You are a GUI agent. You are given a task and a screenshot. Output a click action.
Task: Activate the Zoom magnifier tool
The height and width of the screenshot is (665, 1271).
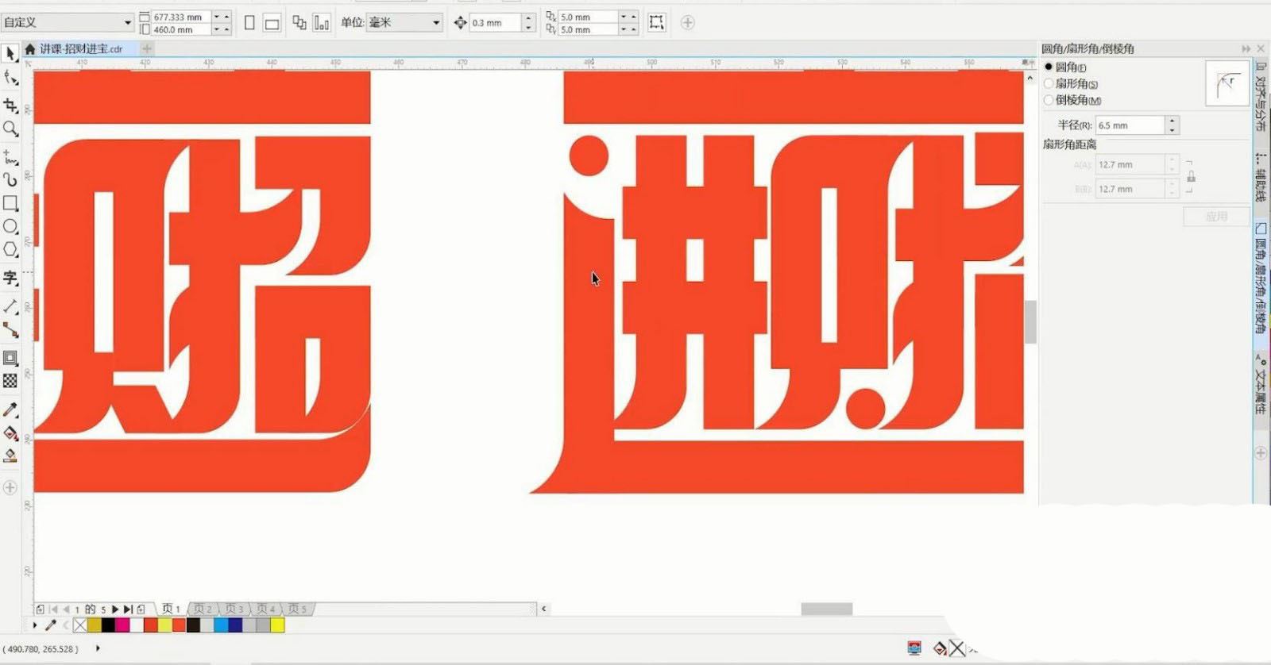click(10, 129)
